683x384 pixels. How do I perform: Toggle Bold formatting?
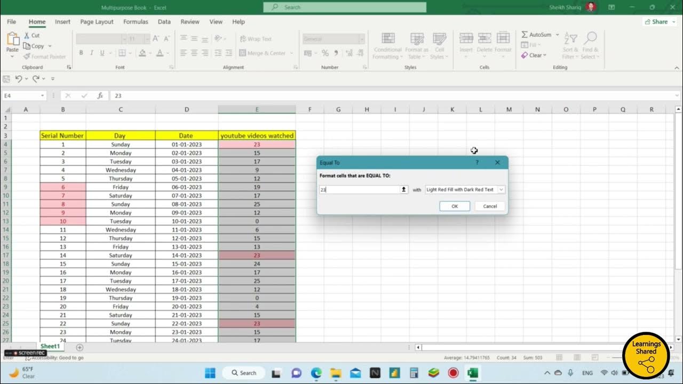tap(81, 53)
